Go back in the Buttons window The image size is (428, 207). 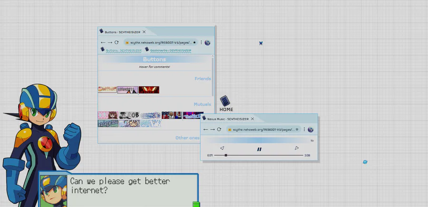point(103,42)
